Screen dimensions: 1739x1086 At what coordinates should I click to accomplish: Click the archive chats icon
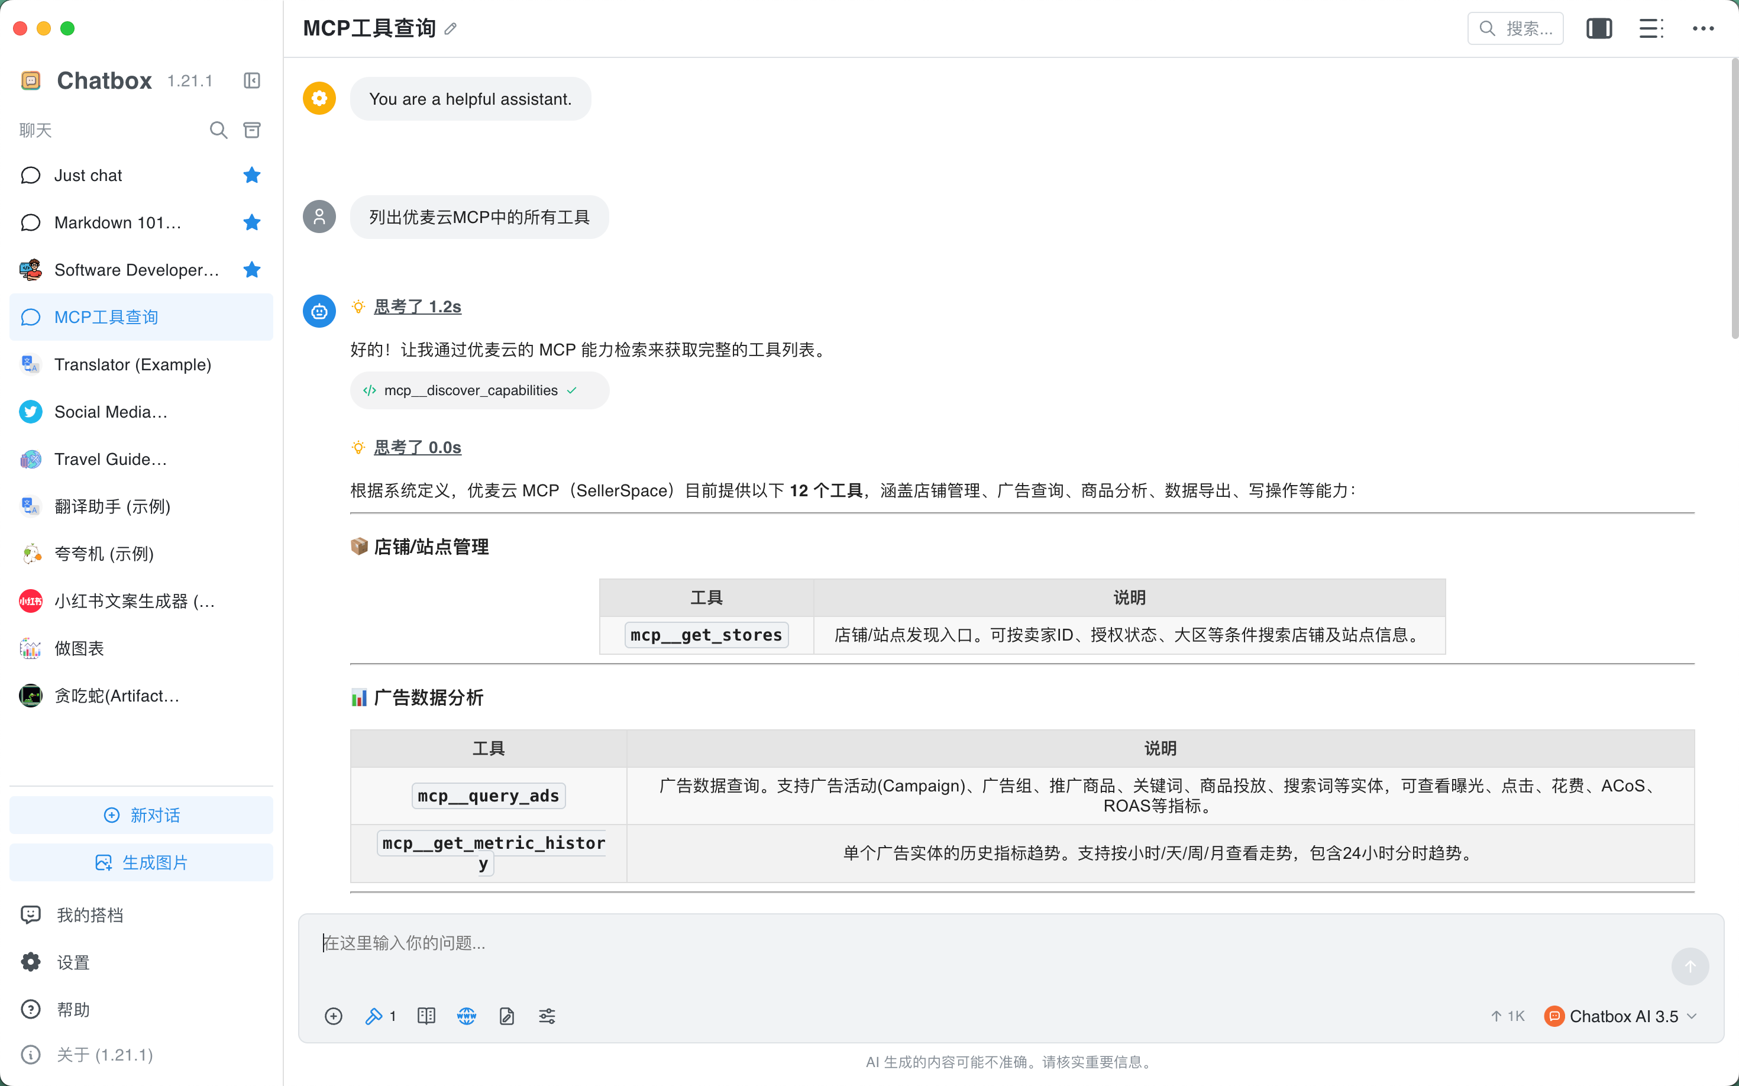251,130
